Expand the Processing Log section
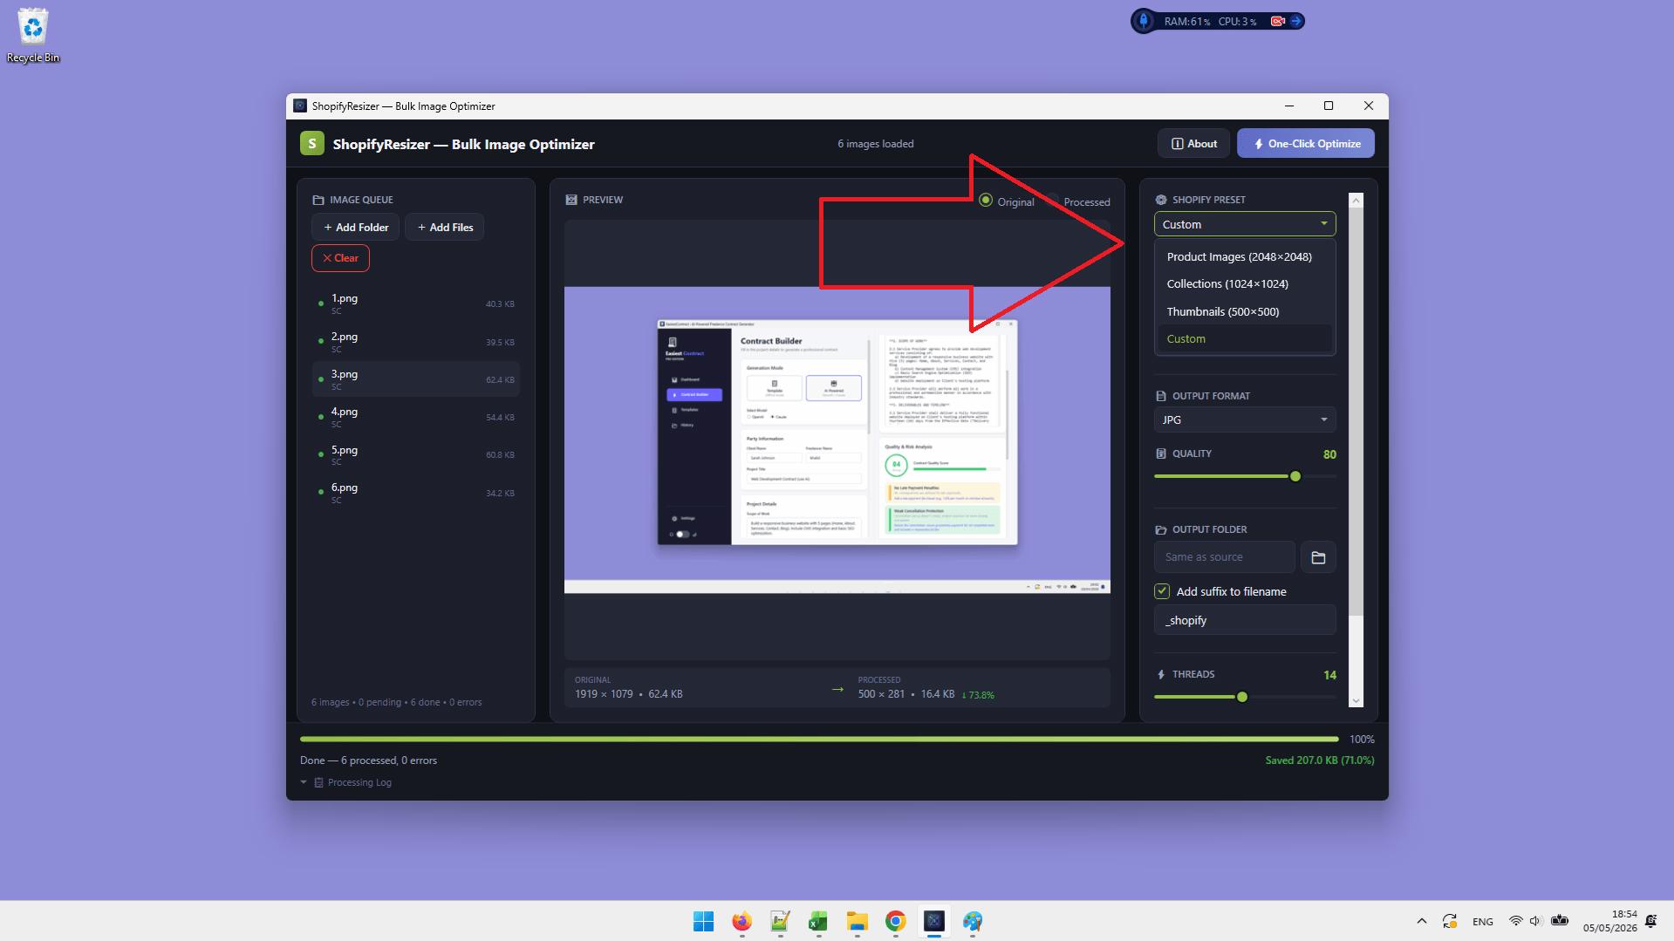Viewport: 1674px width, 941px height. 304,782
